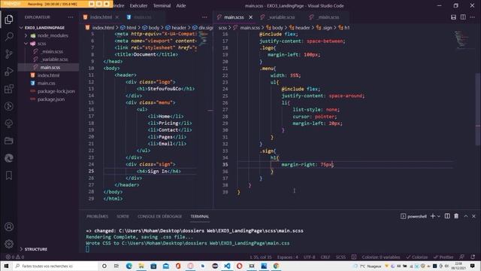The width and height of the screenshot is (481, 271).
Task: Stop the screen recording
Action: [x=107, y=4]
